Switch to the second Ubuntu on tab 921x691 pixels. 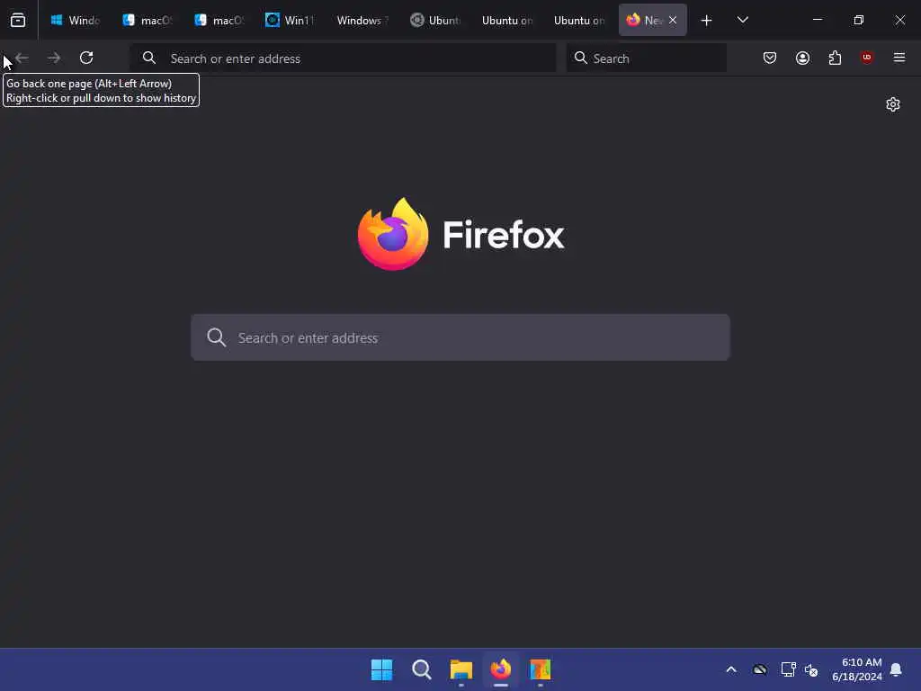tap(578, 20)
